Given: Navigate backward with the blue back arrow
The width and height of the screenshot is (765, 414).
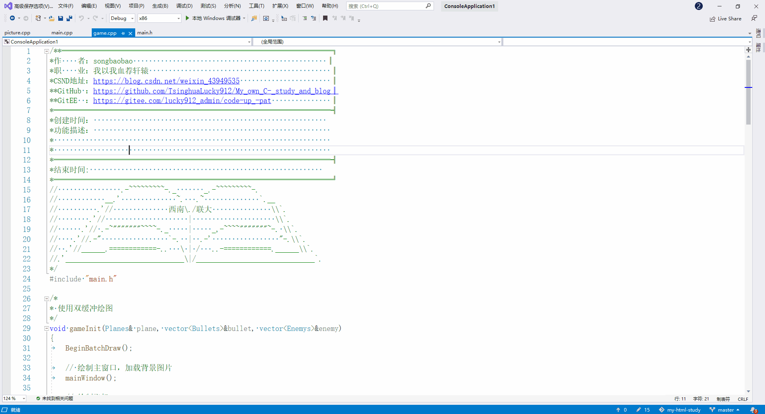Looking at the screenshot, I should point(12,18).
